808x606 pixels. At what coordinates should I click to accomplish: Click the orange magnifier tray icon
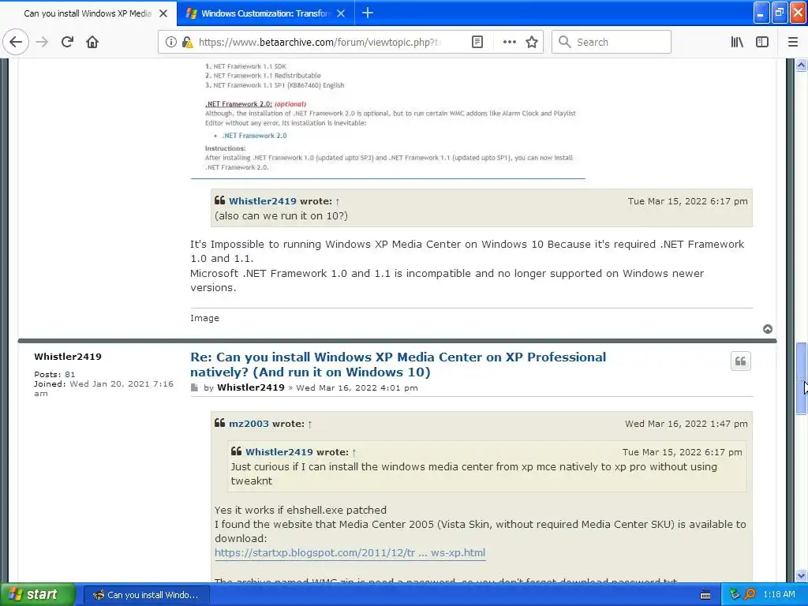pos(750,594)
